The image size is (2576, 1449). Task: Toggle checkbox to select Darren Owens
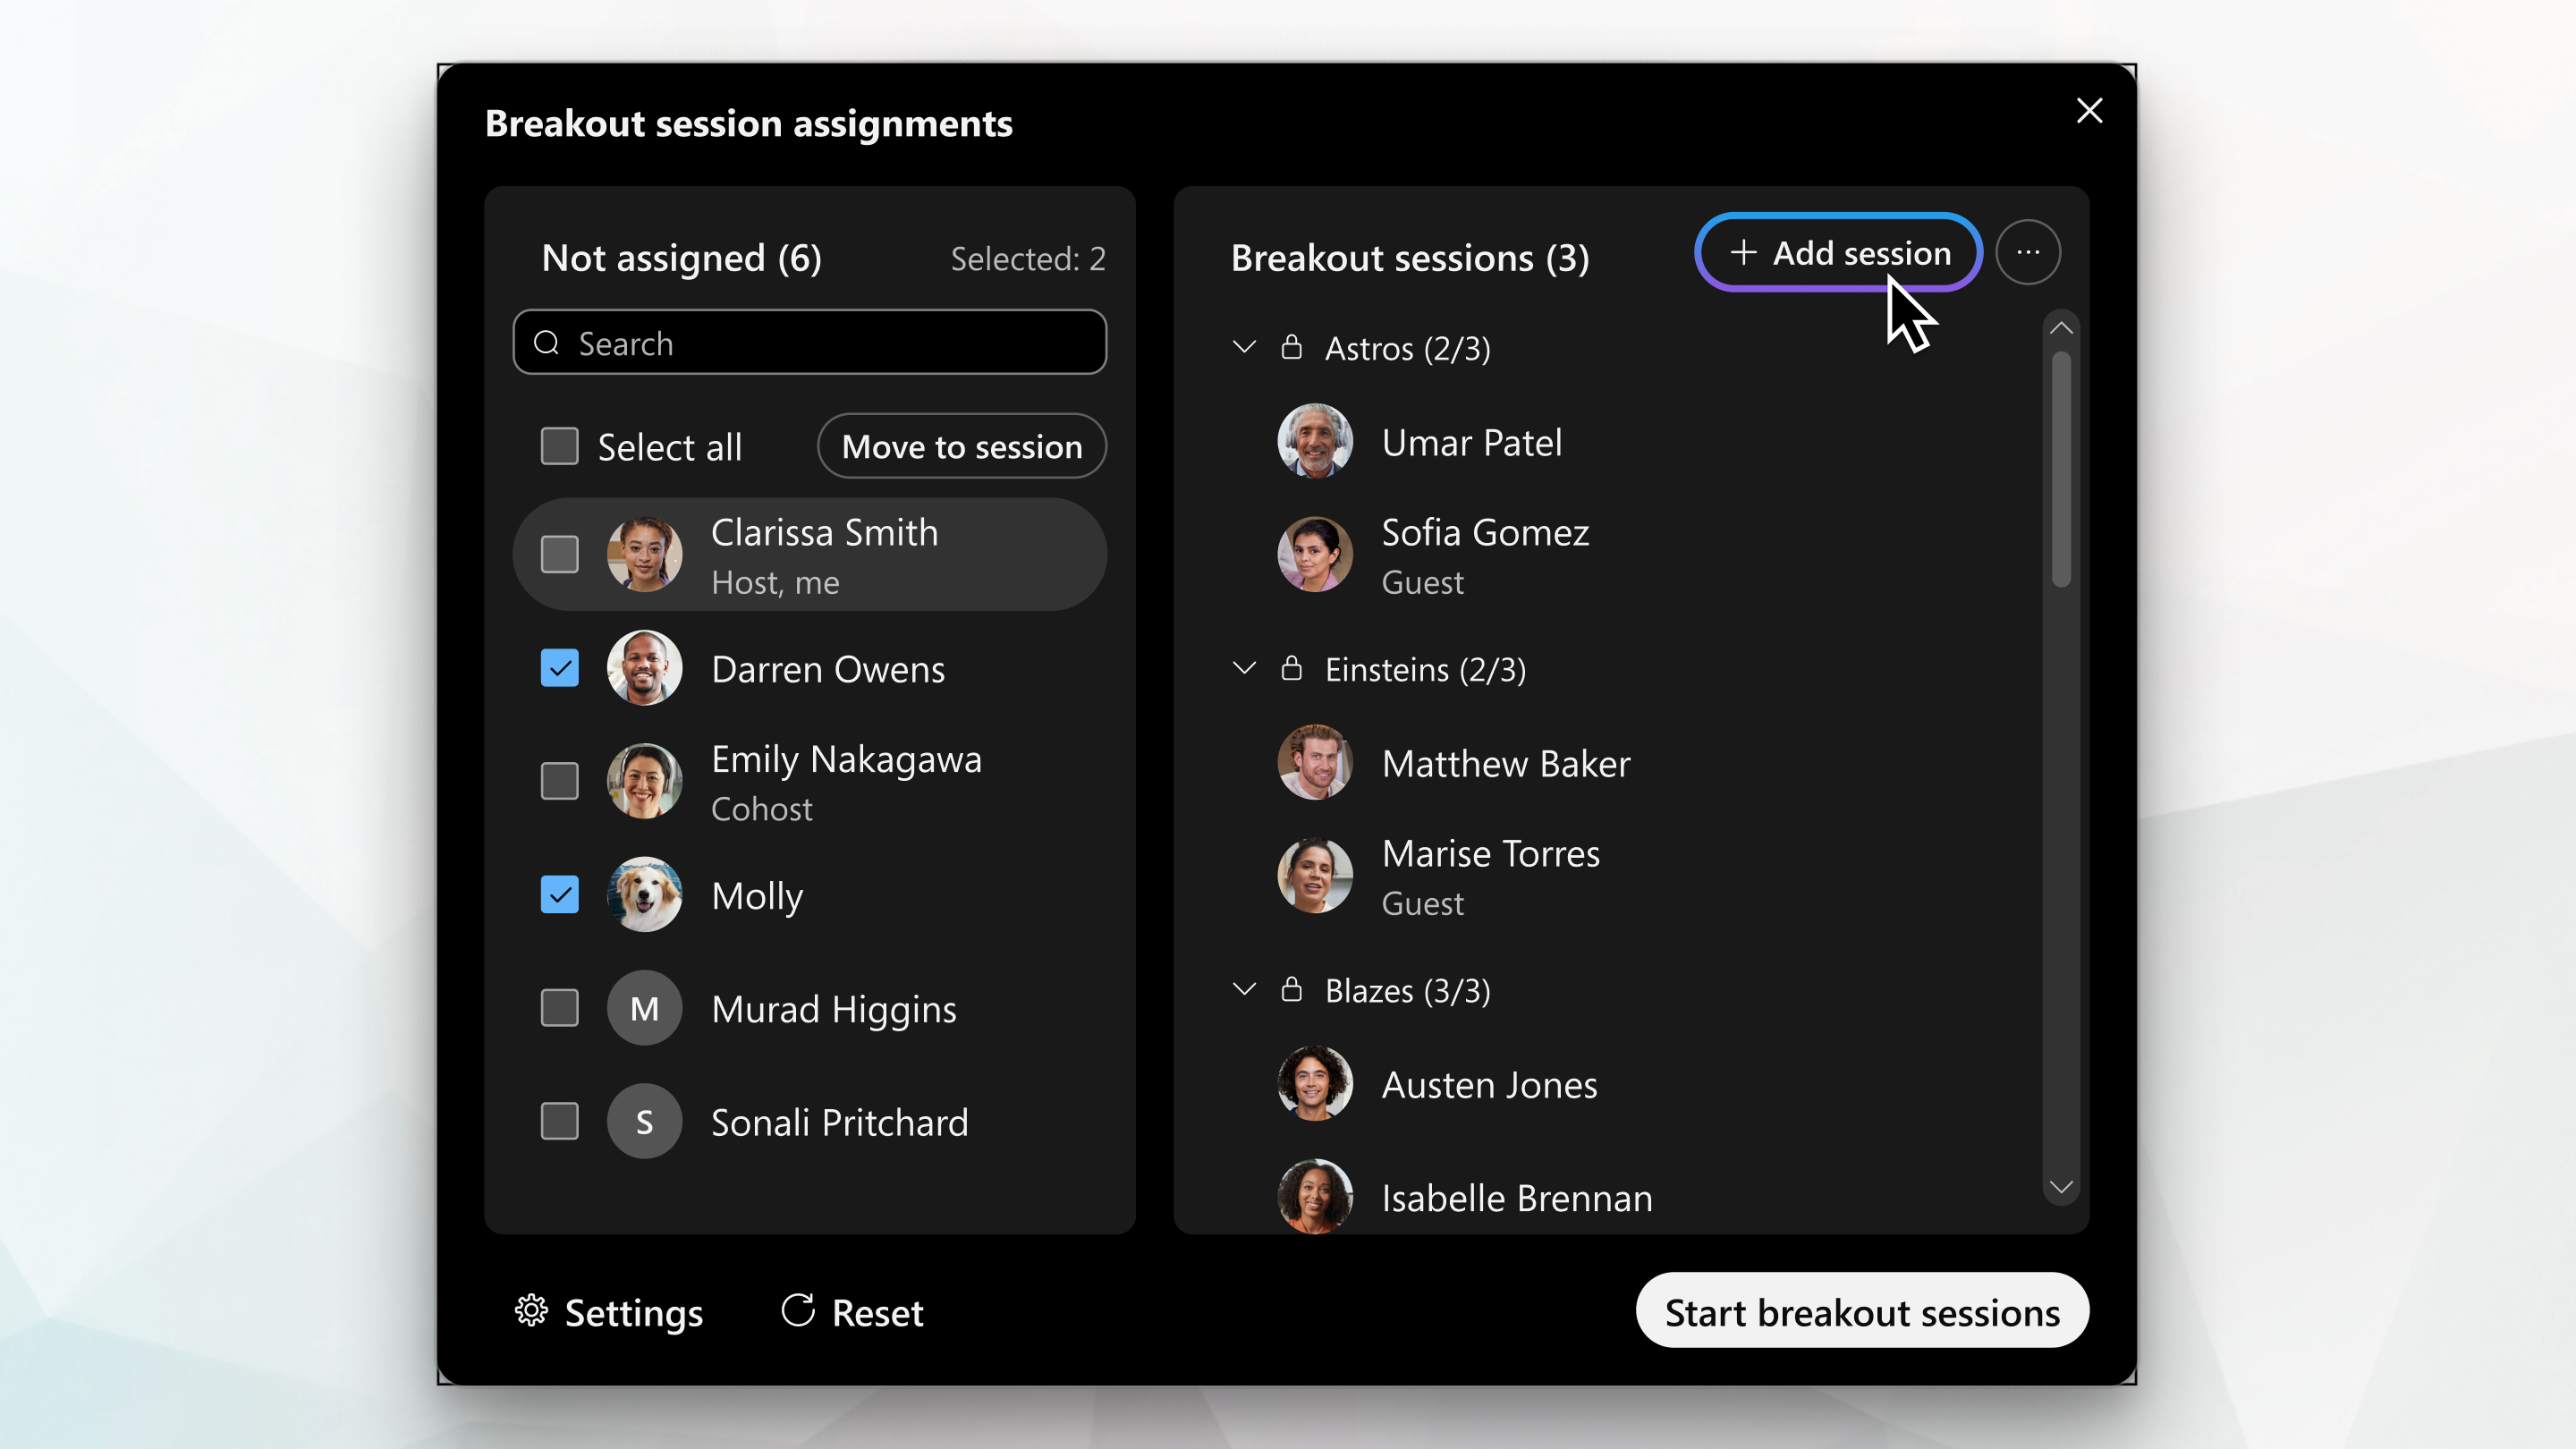click(559, 667)
